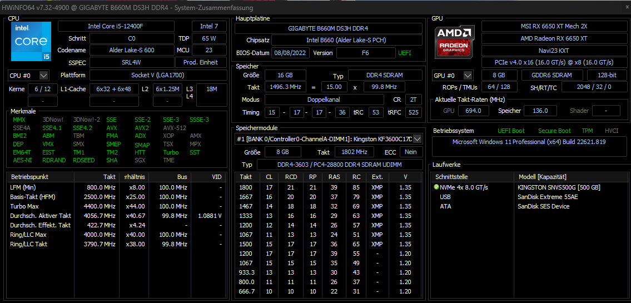Click the Turbo feature label
This screenshot has height=303, width=631.
point(171,152)
